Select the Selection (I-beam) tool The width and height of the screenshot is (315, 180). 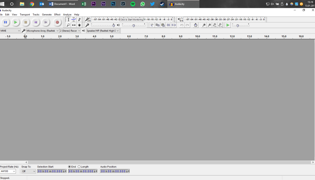point(68,19)
